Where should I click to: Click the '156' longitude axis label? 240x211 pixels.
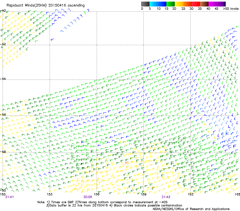coord(97,194)
